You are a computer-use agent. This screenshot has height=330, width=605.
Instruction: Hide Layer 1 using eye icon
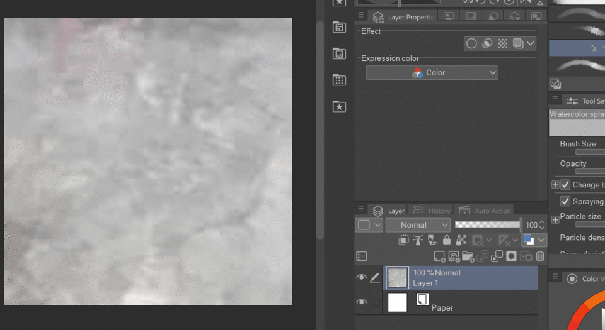tap(361, 277)
